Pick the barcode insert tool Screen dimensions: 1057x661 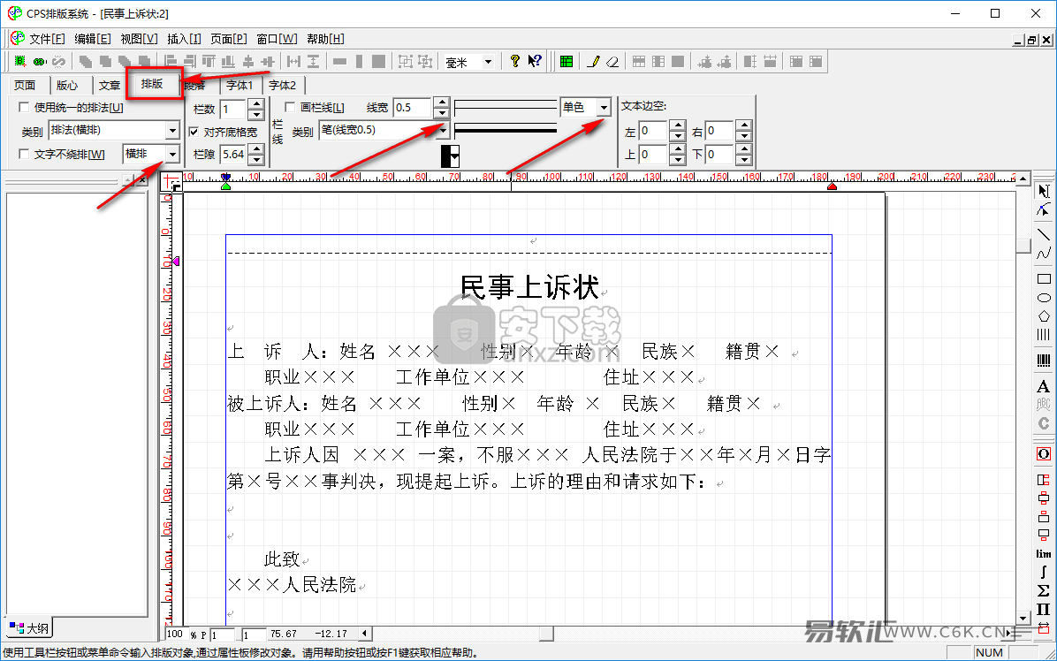pos(1044,361)
